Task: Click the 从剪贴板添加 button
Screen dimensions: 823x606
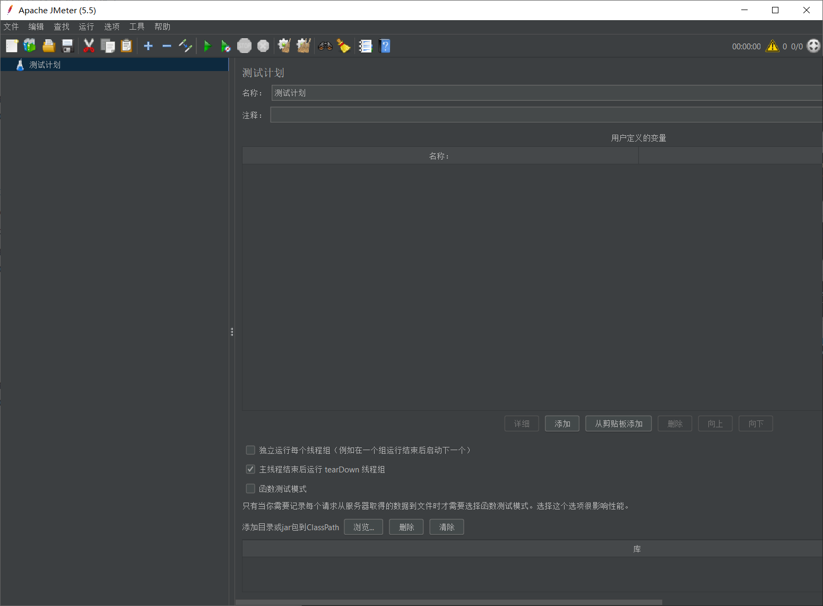Action: click(x=619, y=424)
